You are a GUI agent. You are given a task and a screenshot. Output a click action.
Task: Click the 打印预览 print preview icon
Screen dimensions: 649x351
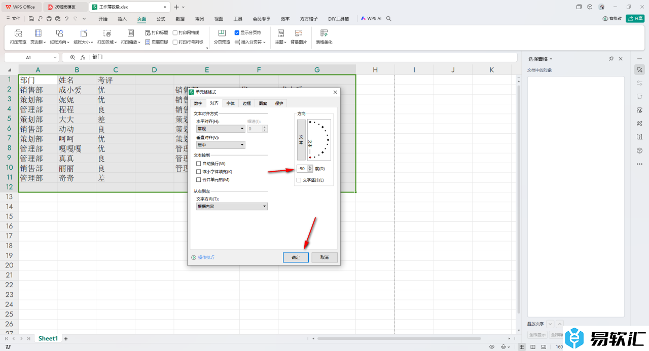(18, 33)
